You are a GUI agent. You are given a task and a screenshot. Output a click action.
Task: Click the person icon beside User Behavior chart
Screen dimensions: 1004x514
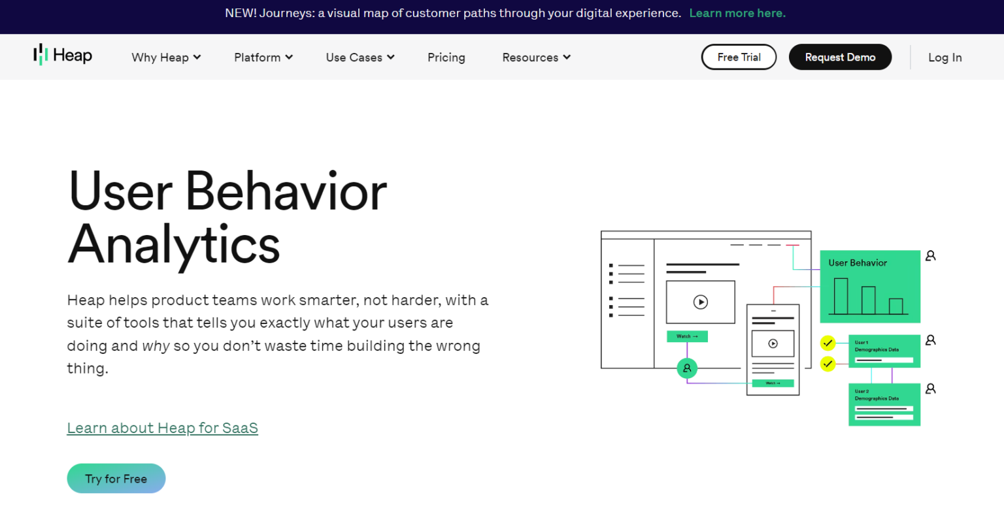pyautogui.click(x=930, y=256)
